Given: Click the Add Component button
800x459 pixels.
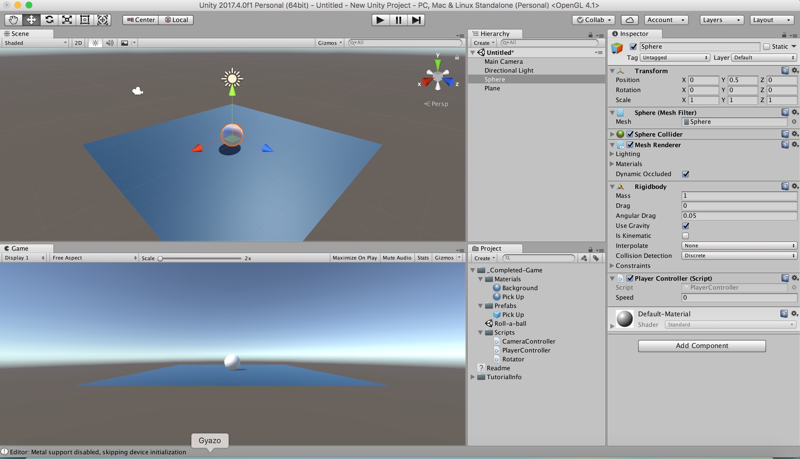Looking at the screenshot, I should (702, 346).
